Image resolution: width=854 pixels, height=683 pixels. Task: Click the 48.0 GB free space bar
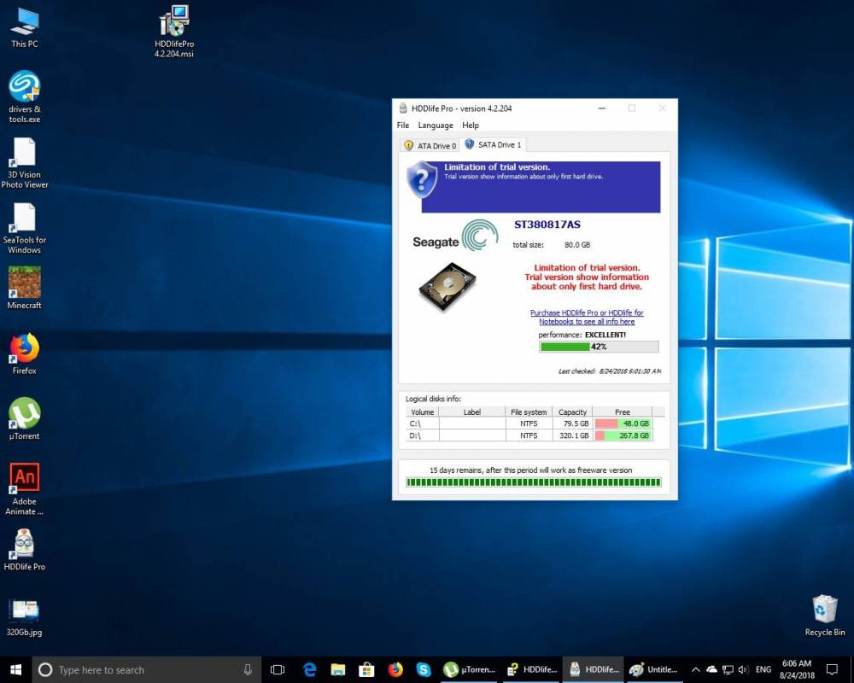623,423
